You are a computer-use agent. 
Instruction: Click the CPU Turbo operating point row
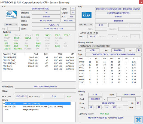39,66
